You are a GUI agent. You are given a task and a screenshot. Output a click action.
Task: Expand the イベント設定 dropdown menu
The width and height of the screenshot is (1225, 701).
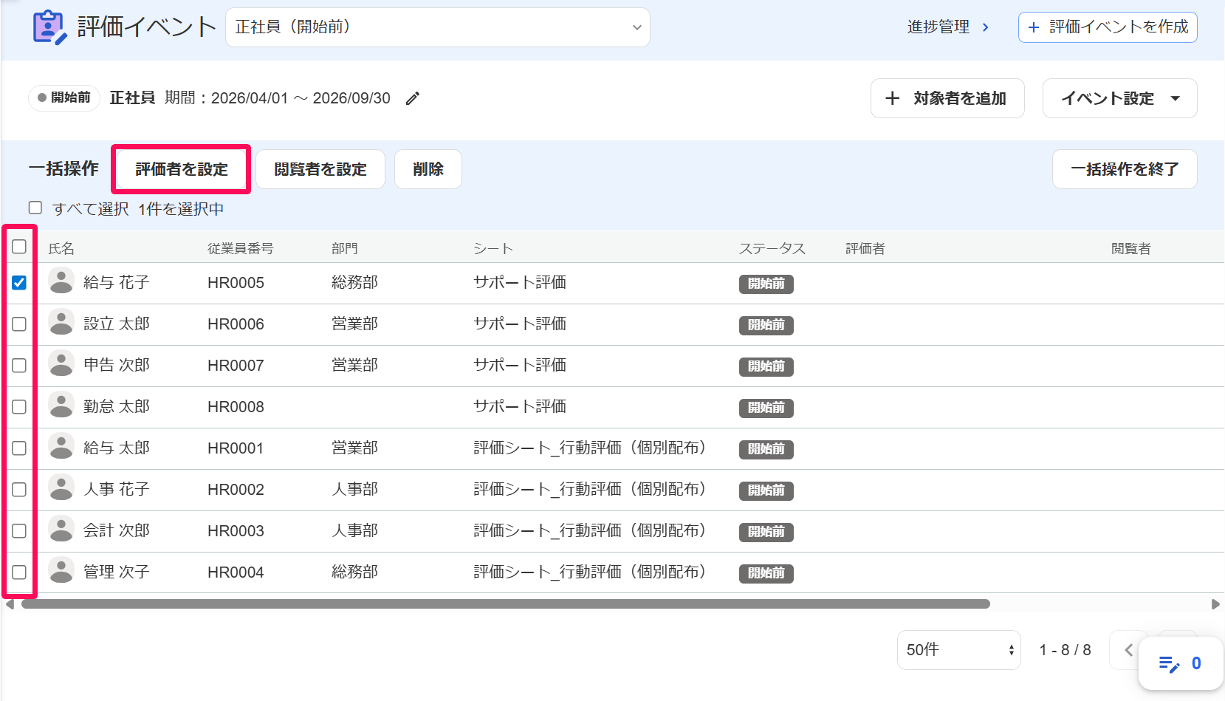point(1119,98)
